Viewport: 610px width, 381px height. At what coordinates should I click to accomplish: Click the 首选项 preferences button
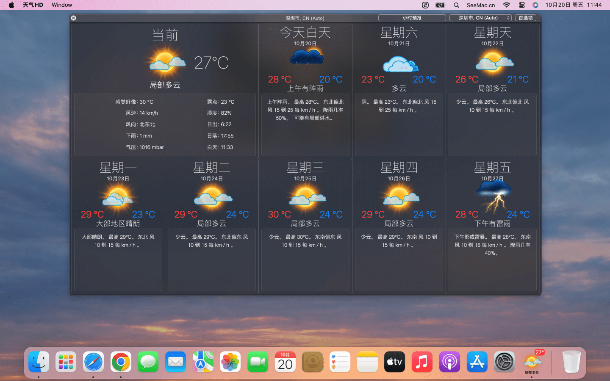[x=525, y=18]
